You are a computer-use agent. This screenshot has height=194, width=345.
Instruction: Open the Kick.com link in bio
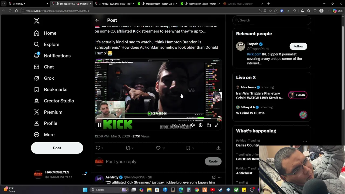pos(254,54)
